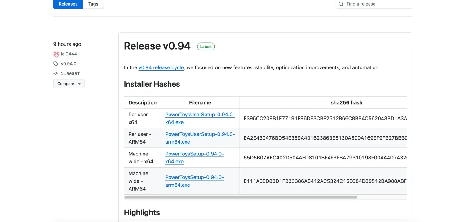Open lei9444 avatar image
The height and width of the screenshot is (222, 465).
pyautogui.click(x=56, y=54)
